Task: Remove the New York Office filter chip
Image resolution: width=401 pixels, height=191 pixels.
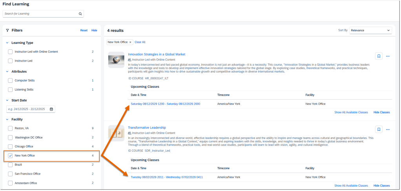Action: [x=130, y=42]
